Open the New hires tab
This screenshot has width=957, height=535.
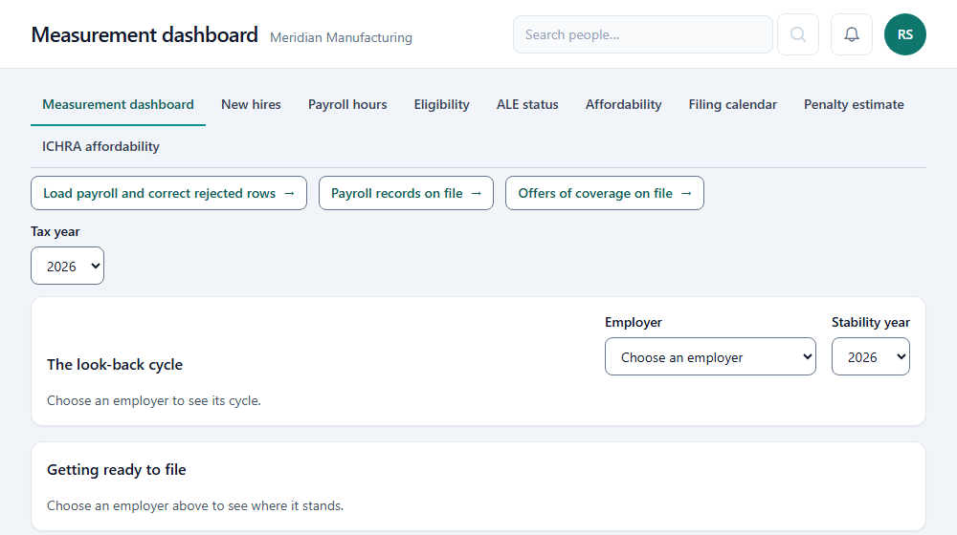click(x=251, y=105)
